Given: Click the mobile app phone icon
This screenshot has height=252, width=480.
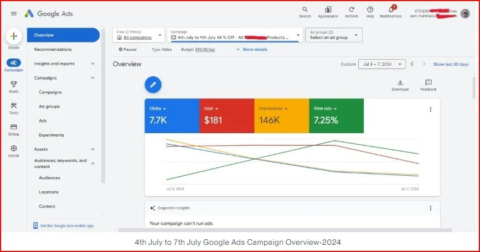Looking at the screenshot, I should point(35,225).
